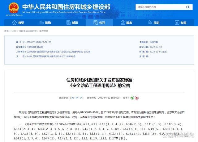Set font size to 小
Viewport: 198px width, 142px height.
[x=81, y=98]
